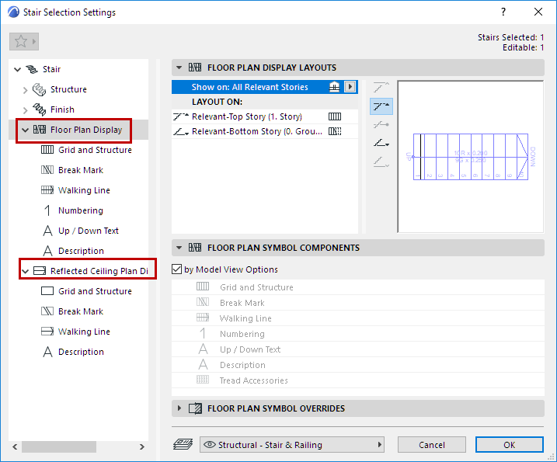Image resolution: width=557 pixels, height=462 pixels.
Task: Click the Floor Plan Display tree icon
Action: point(40,130)
